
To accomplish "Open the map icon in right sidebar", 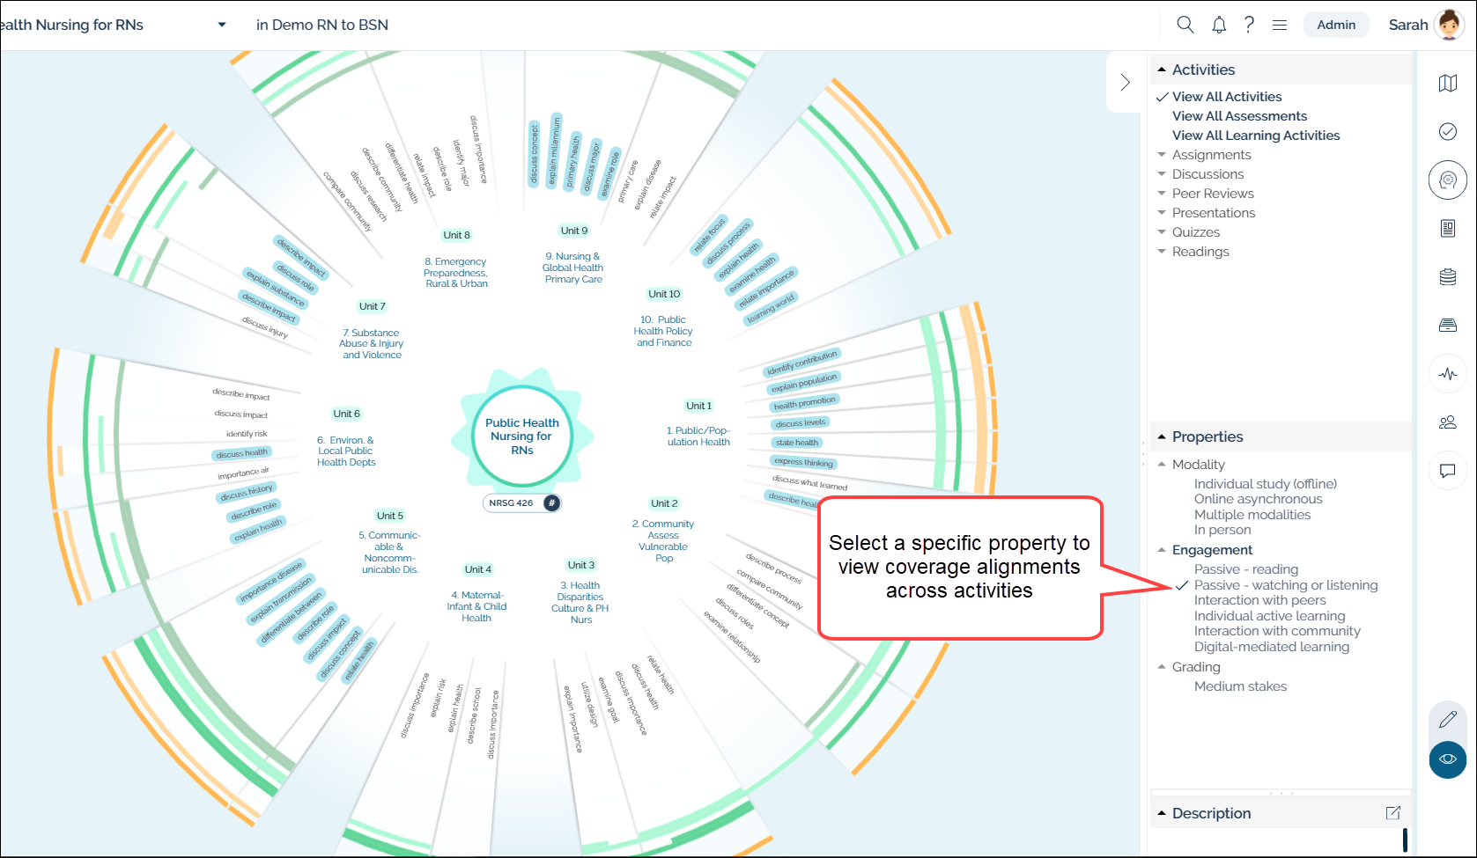I will pos(1447,83).
